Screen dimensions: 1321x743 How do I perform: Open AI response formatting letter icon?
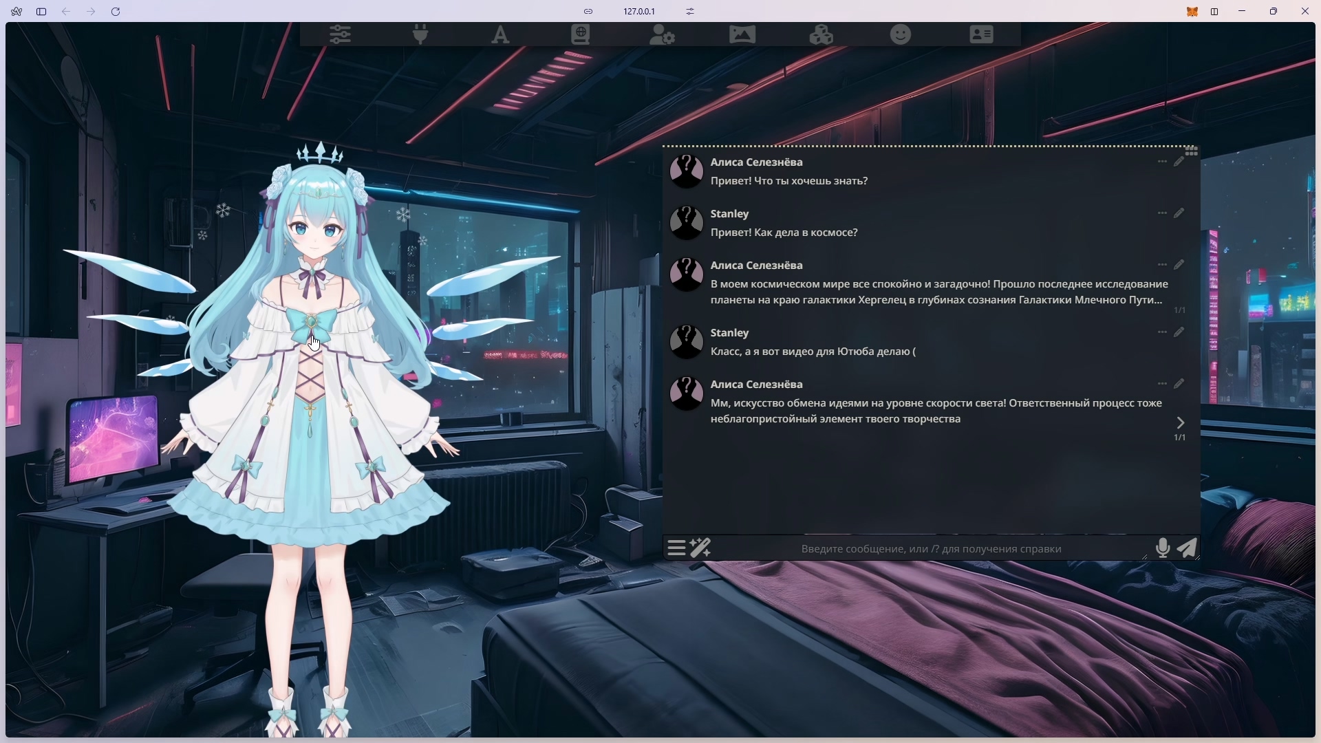(x=501, y=34)
